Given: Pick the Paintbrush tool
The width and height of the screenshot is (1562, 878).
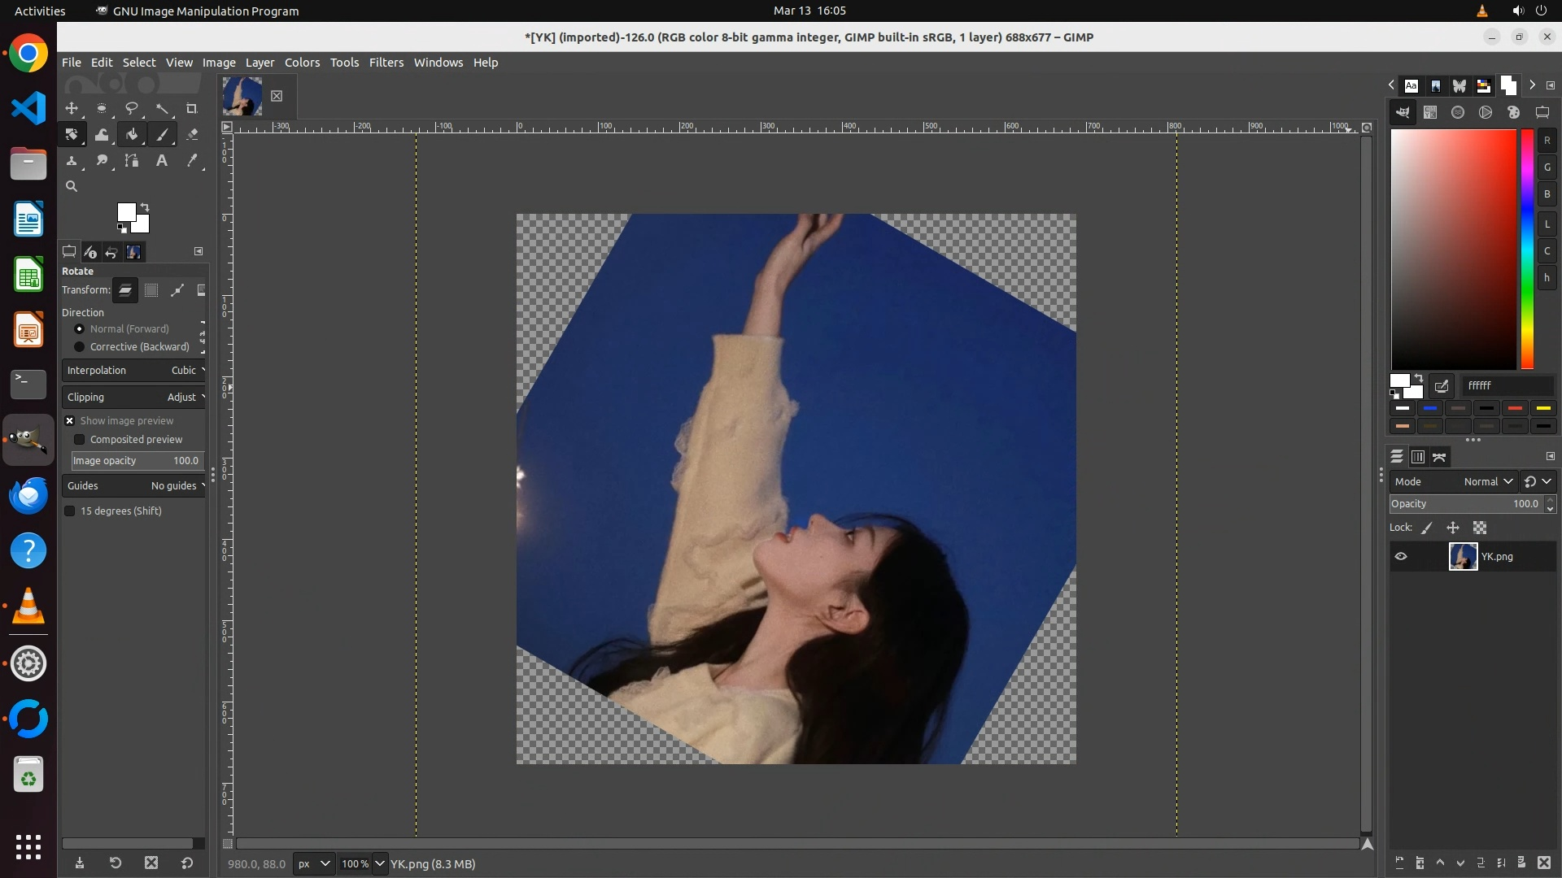Looking at the screenshot, I should tap(163, 135).
